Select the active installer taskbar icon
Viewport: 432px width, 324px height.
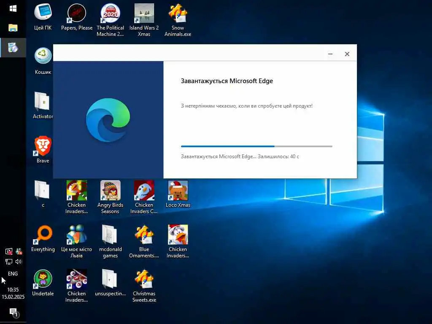[x=13, y=48]
